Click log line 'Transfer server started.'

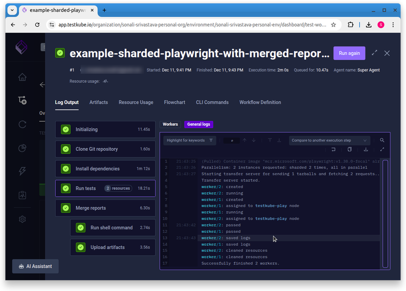tap(230, 180)
